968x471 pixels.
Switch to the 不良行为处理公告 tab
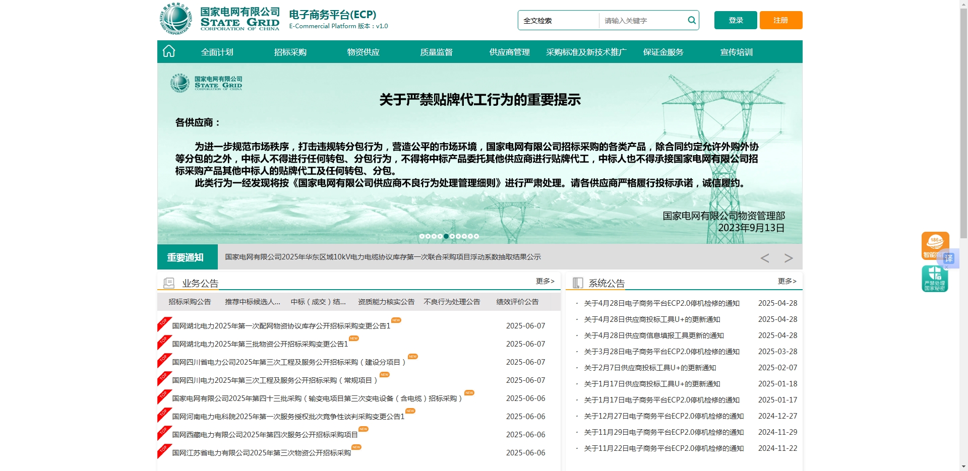coord(452,302)
